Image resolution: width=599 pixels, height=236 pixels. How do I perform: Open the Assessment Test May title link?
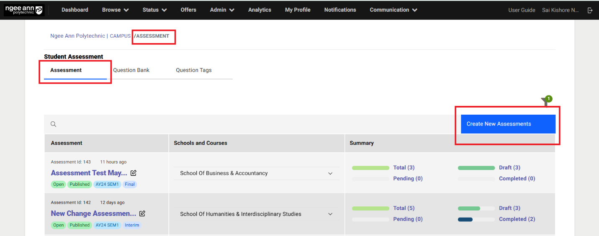(89, 173)
